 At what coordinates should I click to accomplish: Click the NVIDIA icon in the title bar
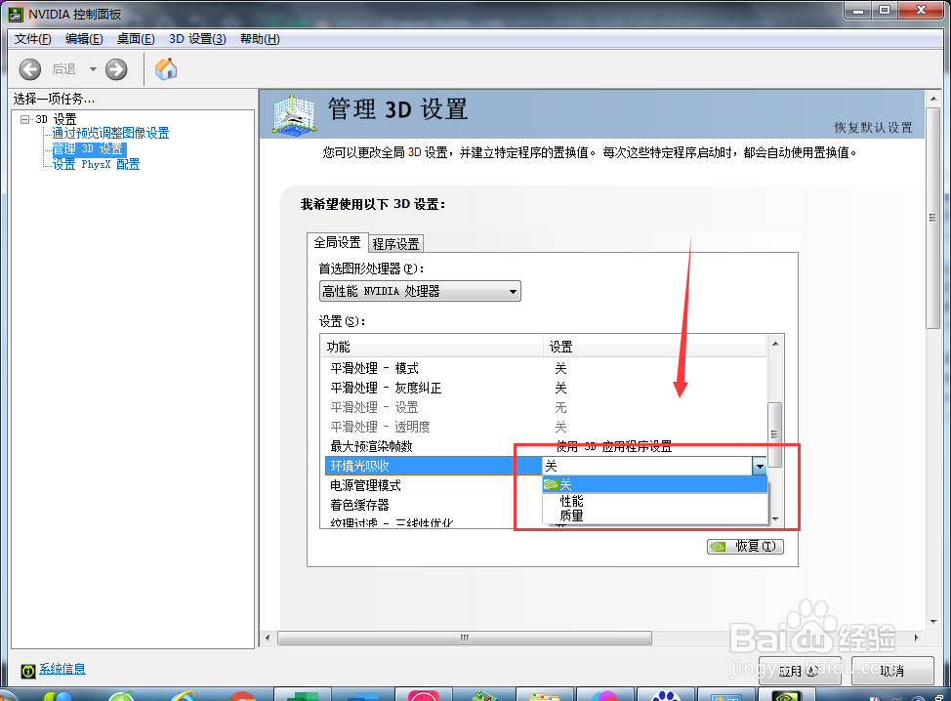tap(16, 14)
